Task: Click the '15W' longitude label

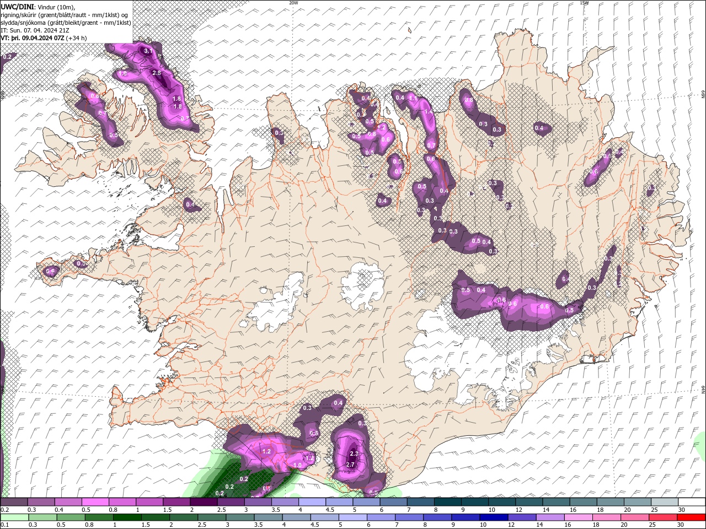Action: [x=584, y=3]
